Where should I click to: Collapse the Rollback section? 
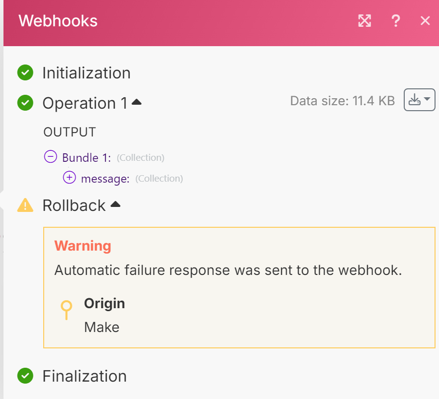(115, 203)
